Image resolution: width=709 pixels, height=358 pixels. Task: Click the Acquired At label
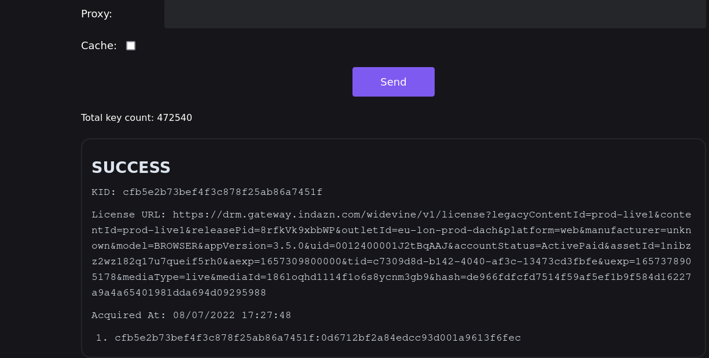[x=128, y=315]
